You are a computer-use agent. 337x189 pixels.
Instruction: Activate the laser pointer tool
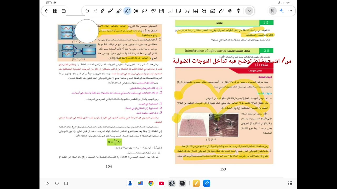pos(238,11)
